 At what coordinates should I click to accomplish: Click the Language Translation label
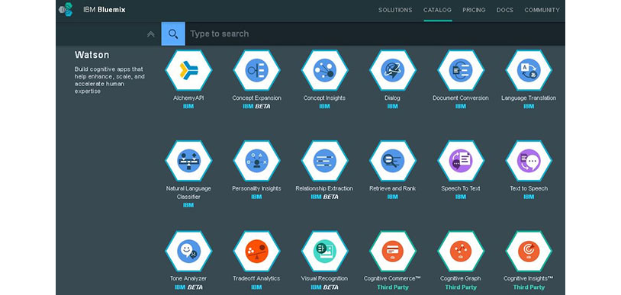click(x=529, y=98)
